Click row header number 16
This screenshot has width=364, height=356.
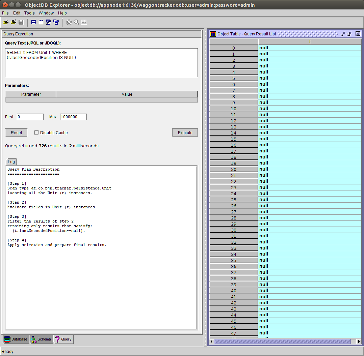pos(234,145)
